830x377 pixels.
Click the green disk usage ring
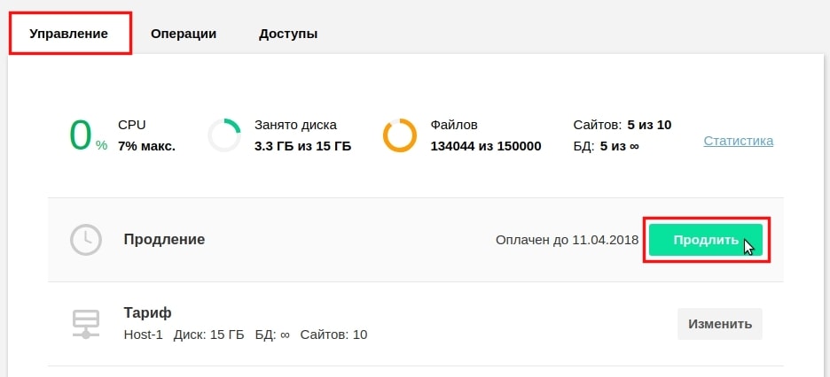click(224, 135)
